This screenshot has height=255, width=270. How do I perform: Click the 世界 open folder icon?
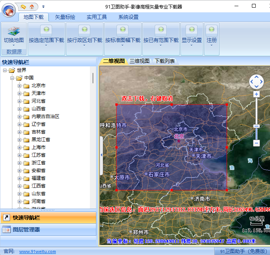click(x=12, y=70)
